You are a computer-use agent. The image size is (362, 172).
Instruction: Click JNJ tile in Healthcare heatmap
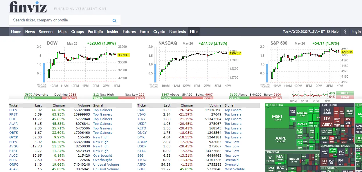[327, 111]
